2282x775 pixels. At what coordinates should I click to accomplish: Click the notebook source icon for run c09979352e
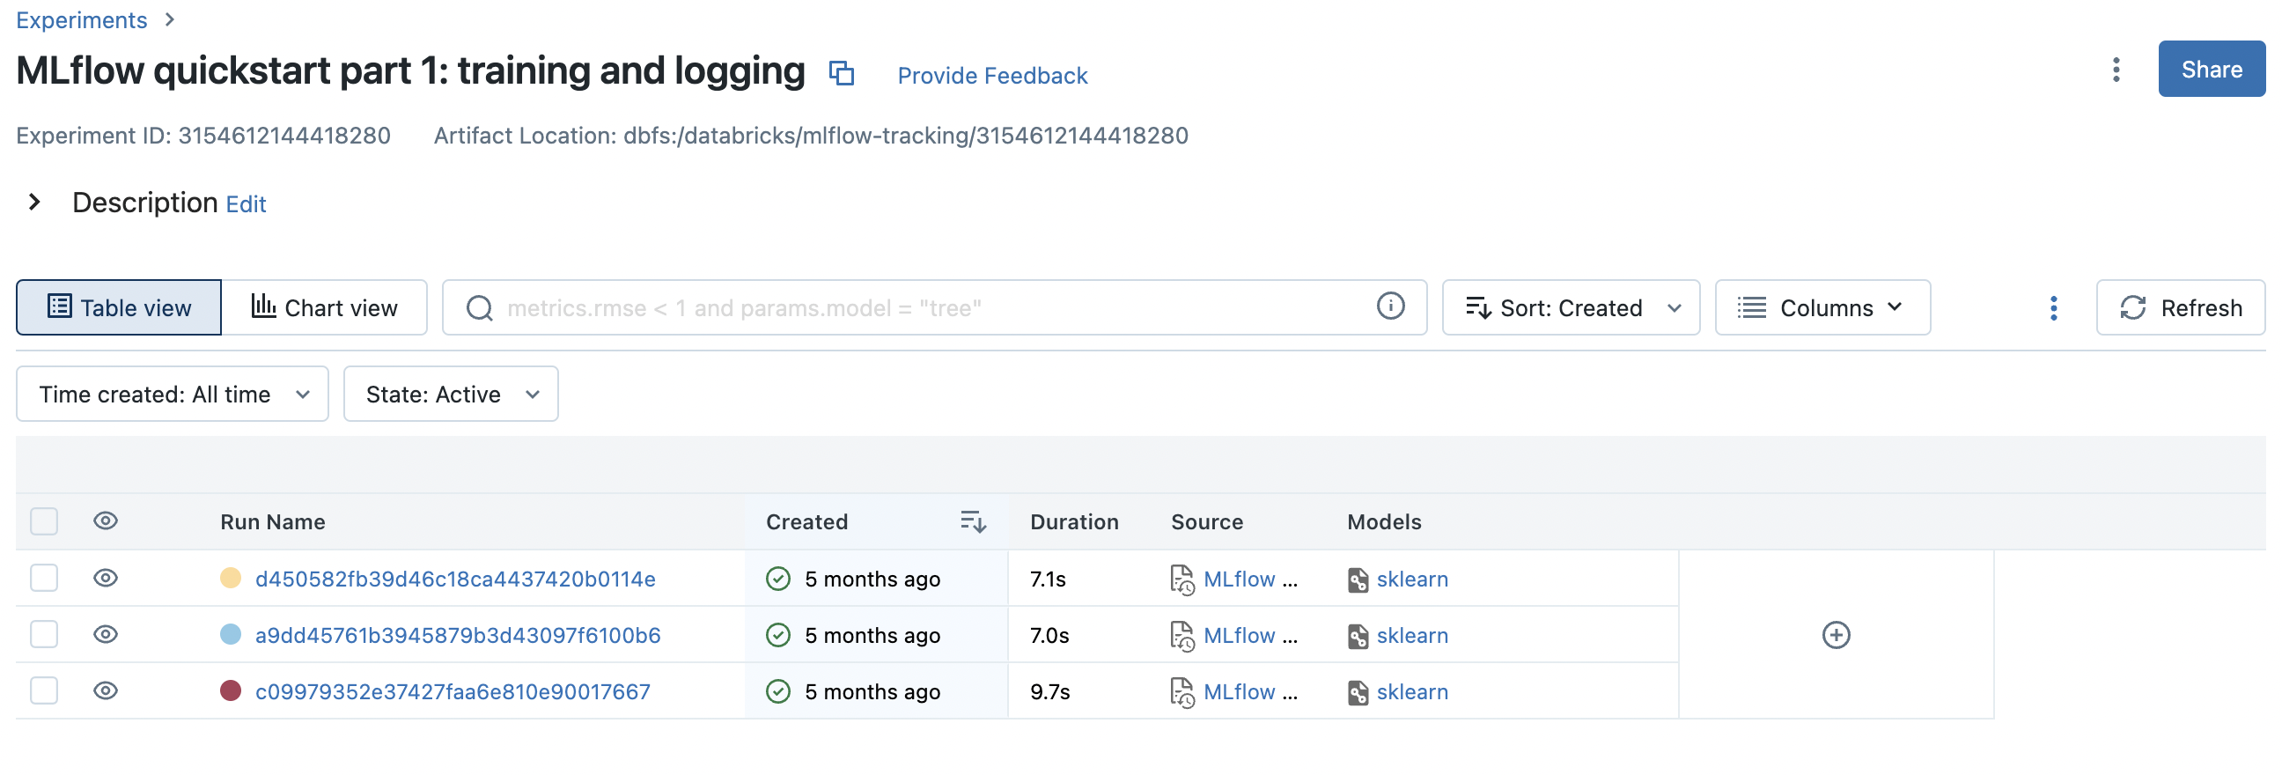[x=1181, y=691]
